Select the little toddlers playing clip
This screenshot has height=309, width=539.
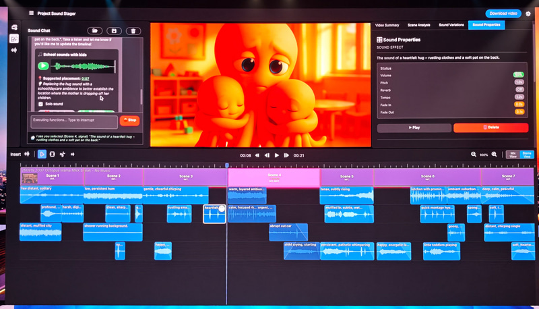[x=441, y=251]
